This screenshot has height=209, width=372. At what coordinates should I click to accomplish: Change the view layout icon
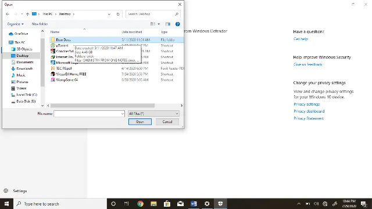coord(153,24)
